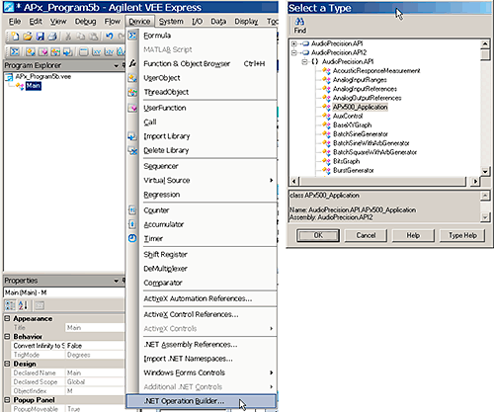Collapse the AudioPrecision.API namespace node
Image resolution: width=494 pixels, height=412 pixels.
pyautogui.click(x=304, y=61)
